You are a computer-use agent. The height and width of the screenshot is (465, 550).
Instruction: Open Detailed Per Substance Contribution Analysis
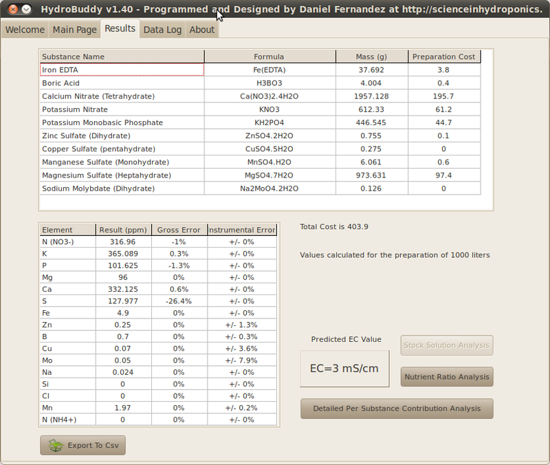(397, 409)
